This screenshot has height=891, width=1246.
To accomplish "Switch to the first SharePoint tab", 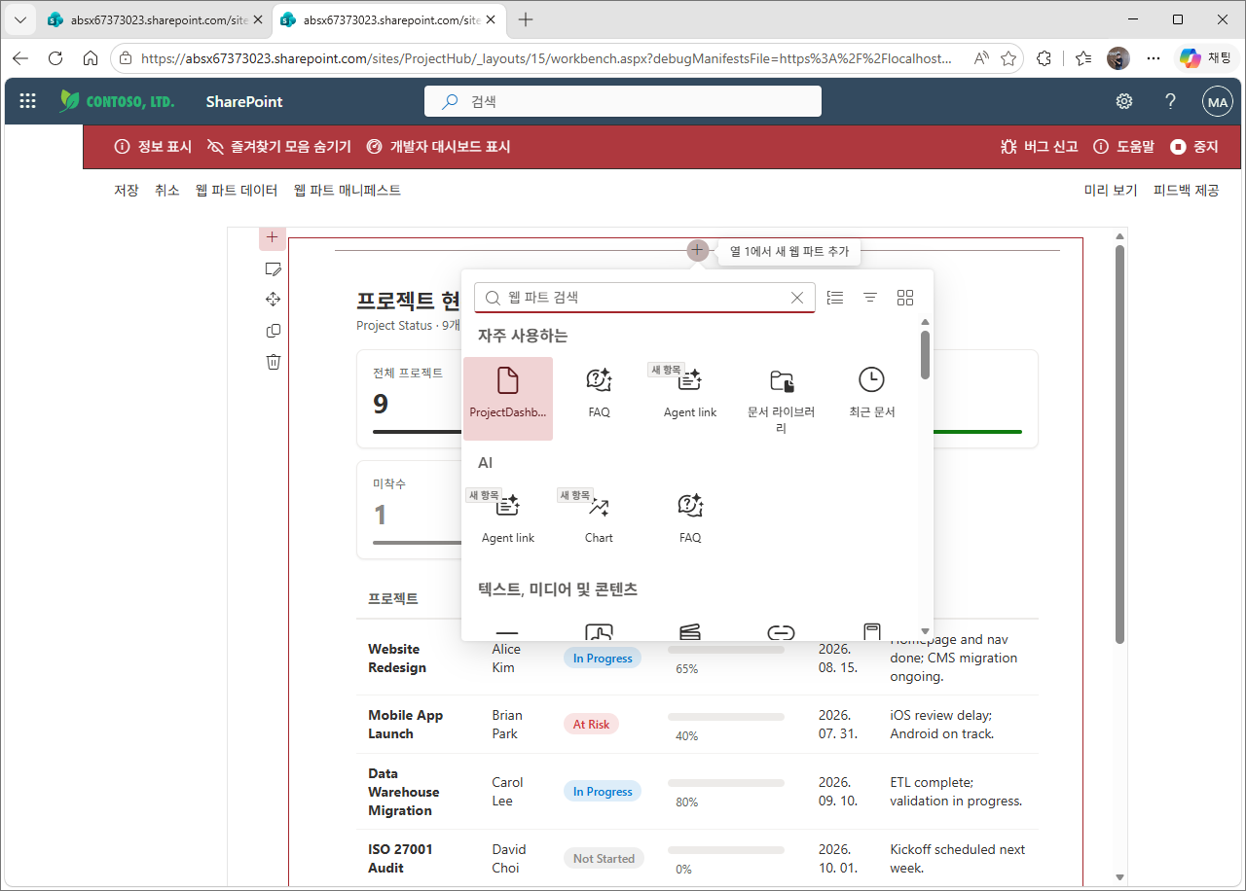I will [x=155, y=19].
